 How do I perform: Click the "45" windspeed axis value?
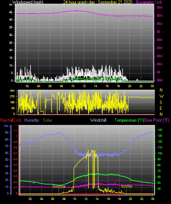coord(11,12)
